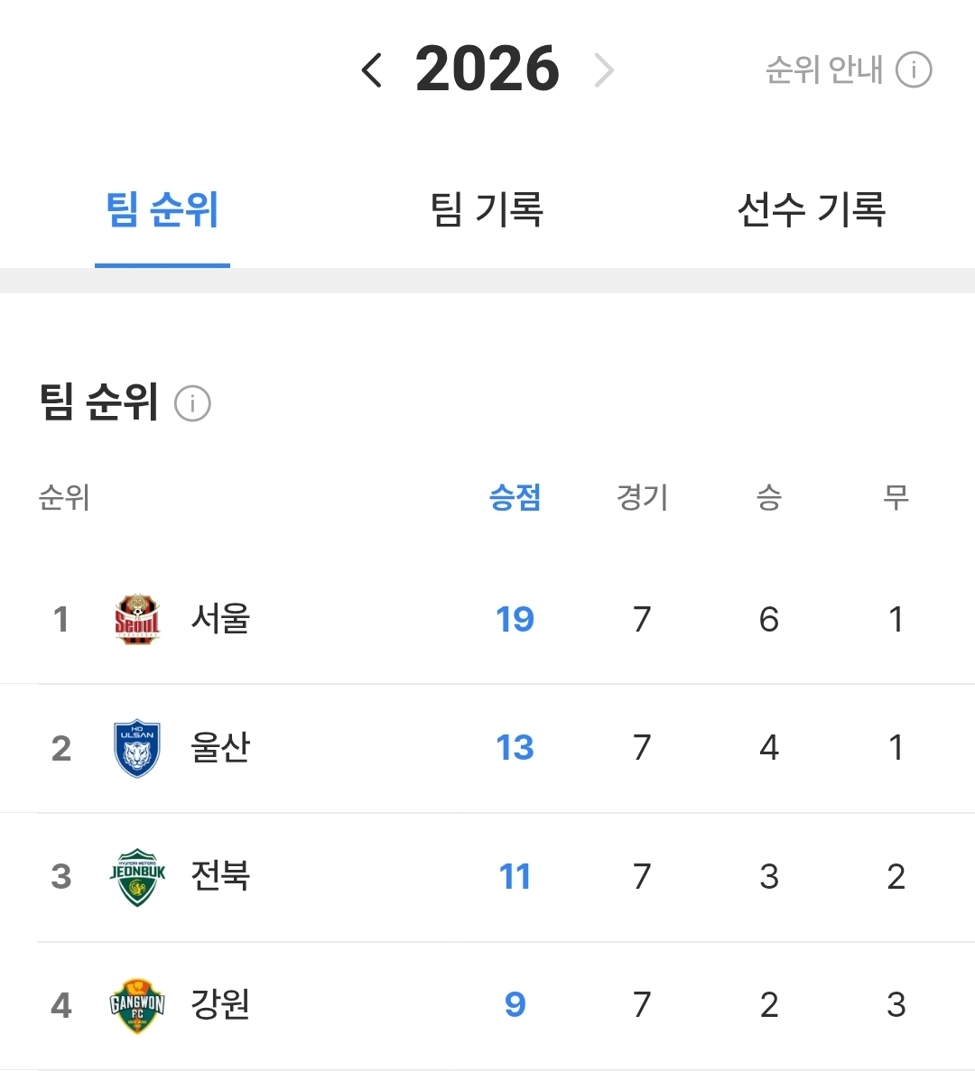Switch to the 팀 기록 tab
The height and width of the screenshot is (1071, 975).
(487, 209)
